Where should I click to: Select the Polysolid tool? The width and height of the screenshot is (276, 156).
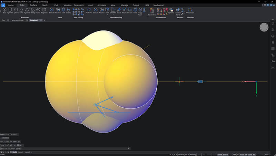(x=44, y=10)
